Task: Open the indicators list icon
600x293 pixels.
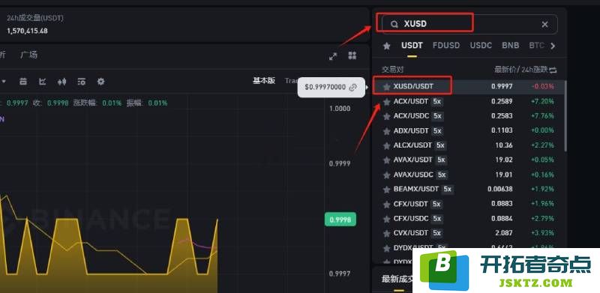Action: [81, 82]
